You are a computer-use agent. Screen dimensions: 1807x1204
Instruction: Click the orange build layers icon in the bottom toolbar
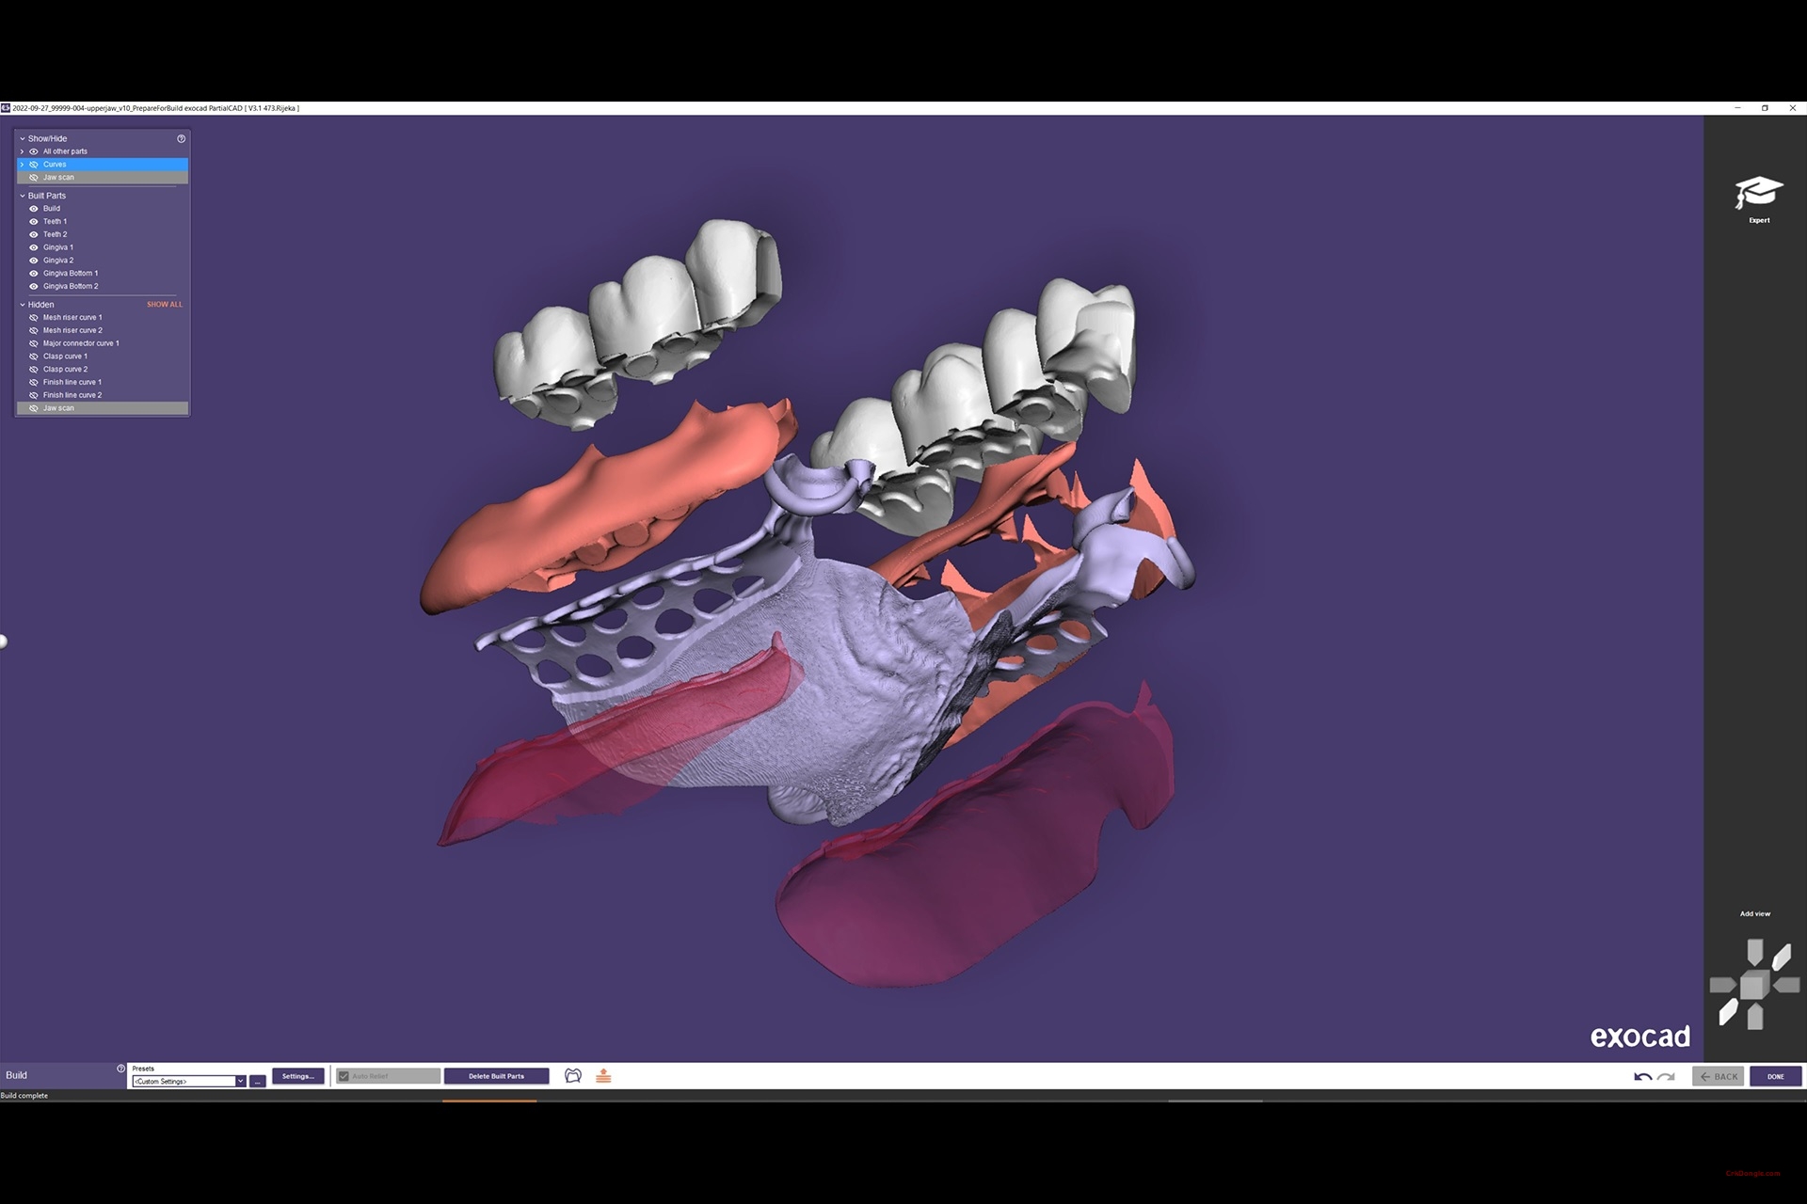coord(603,1075)
